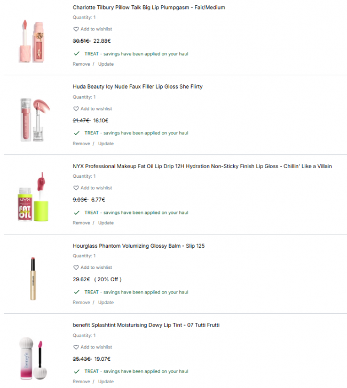Update the Charlotte Tilbury Plumpgasm item
The width and height of the screenshot is (347, 388).
point(106,64)
